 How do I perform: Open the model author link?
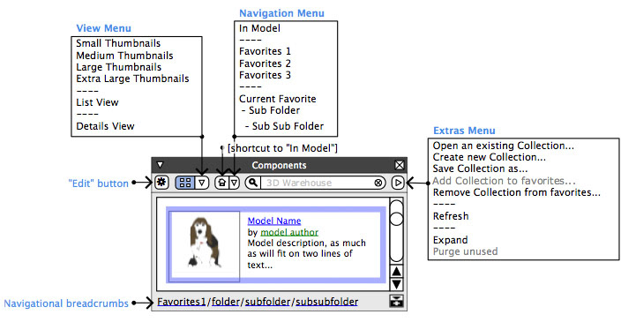(x=289, y=232)
